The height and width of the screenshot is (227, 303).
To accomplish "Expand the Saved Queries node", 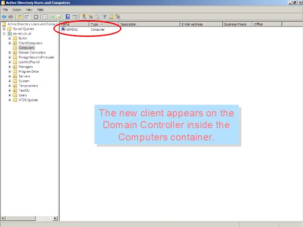I will (4, 29).
